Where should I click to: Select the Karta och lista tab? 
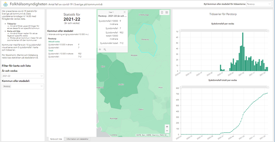pos(56,139)
